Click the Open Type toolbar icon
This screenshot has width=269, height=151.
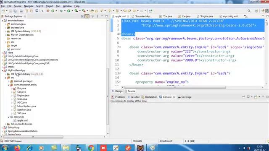92,11
